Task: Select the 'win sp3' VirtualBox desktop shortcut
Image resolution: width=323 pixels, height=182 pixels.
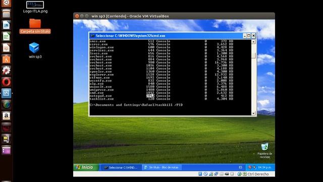Action: [35, 51]
